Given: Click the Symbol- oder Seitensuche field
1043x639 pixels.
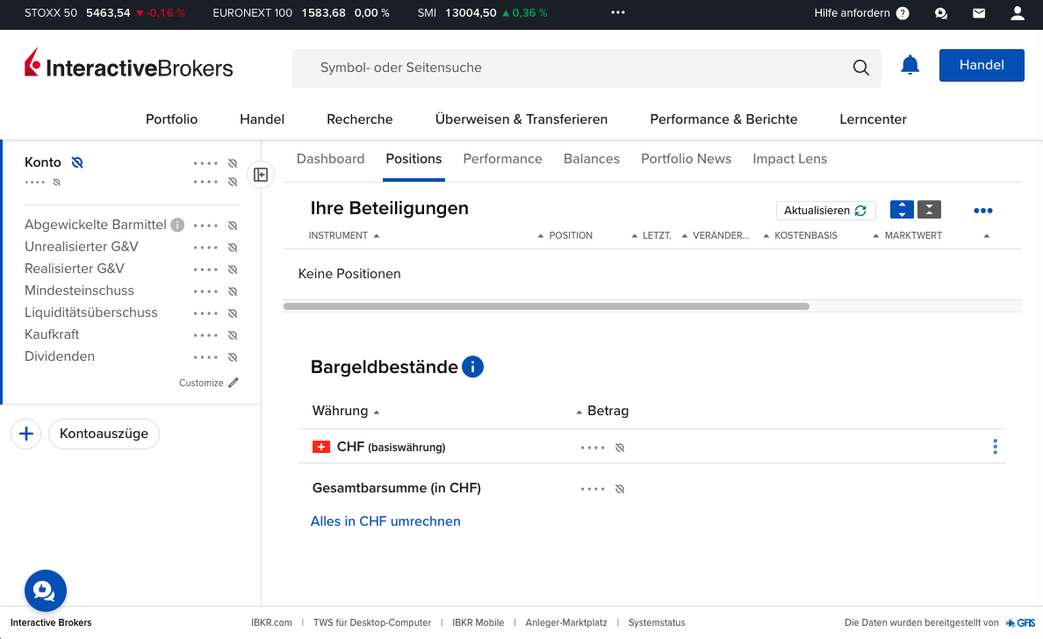Looking at the screenshot, I should coord(571,68).
